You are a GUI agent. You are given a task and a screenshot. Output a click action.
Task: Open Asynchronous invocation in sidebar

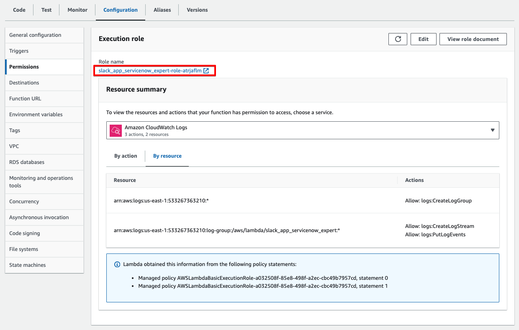coord(44,217)
